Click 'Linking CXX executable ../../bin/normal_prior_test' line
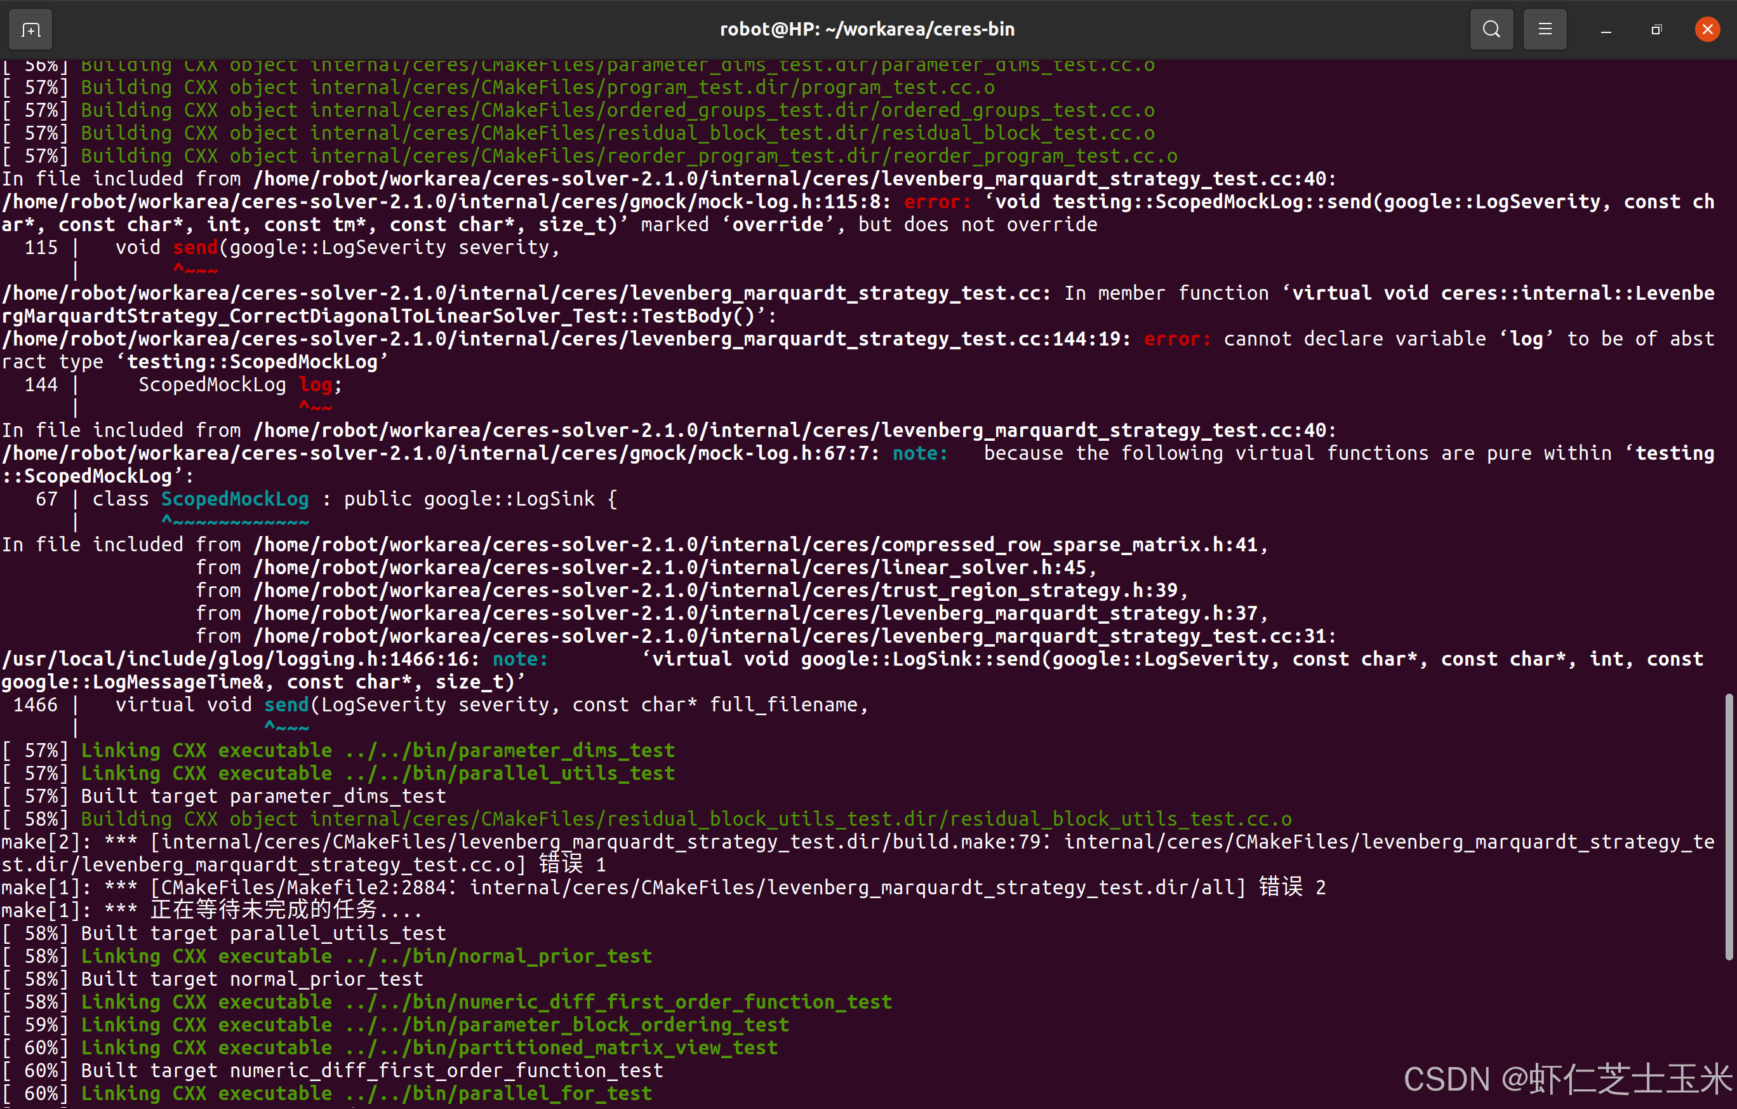 pyautogui.click(x=366, y=956)
